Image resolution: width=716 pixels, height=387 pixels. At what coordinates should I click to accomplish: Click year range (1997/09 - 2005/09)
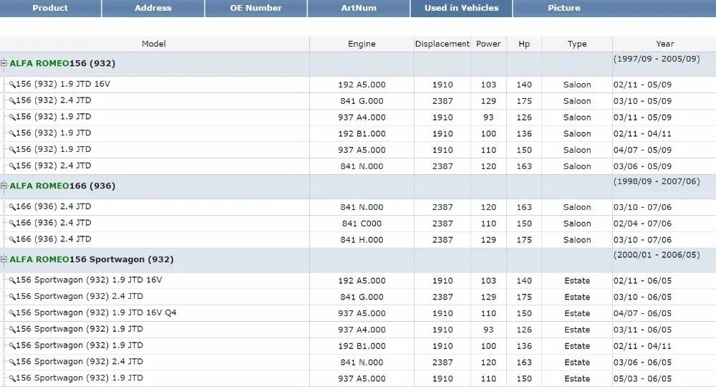[657, 59]
